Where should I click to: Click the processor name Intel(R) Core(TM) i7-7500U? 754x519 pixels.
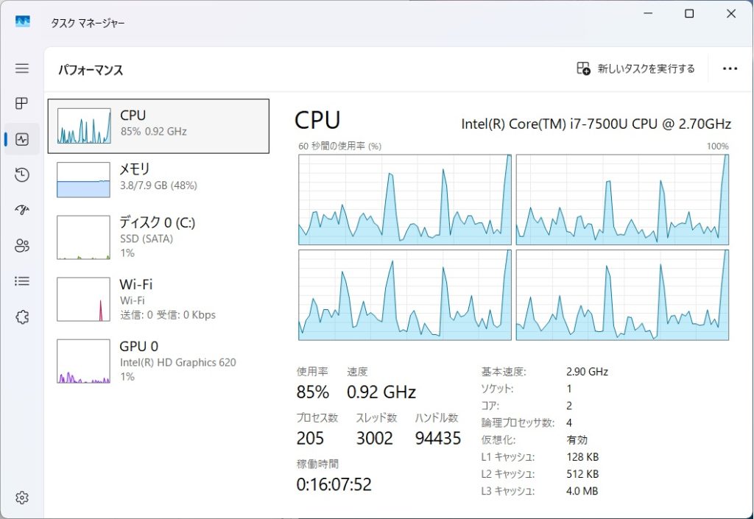(x=596, y=124)
